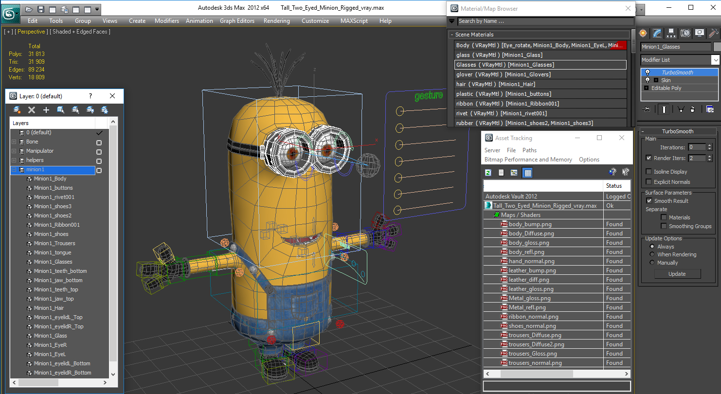Open the Hierarchy panel tab icon
Viewport: 721px width, 394px height.
671,33
